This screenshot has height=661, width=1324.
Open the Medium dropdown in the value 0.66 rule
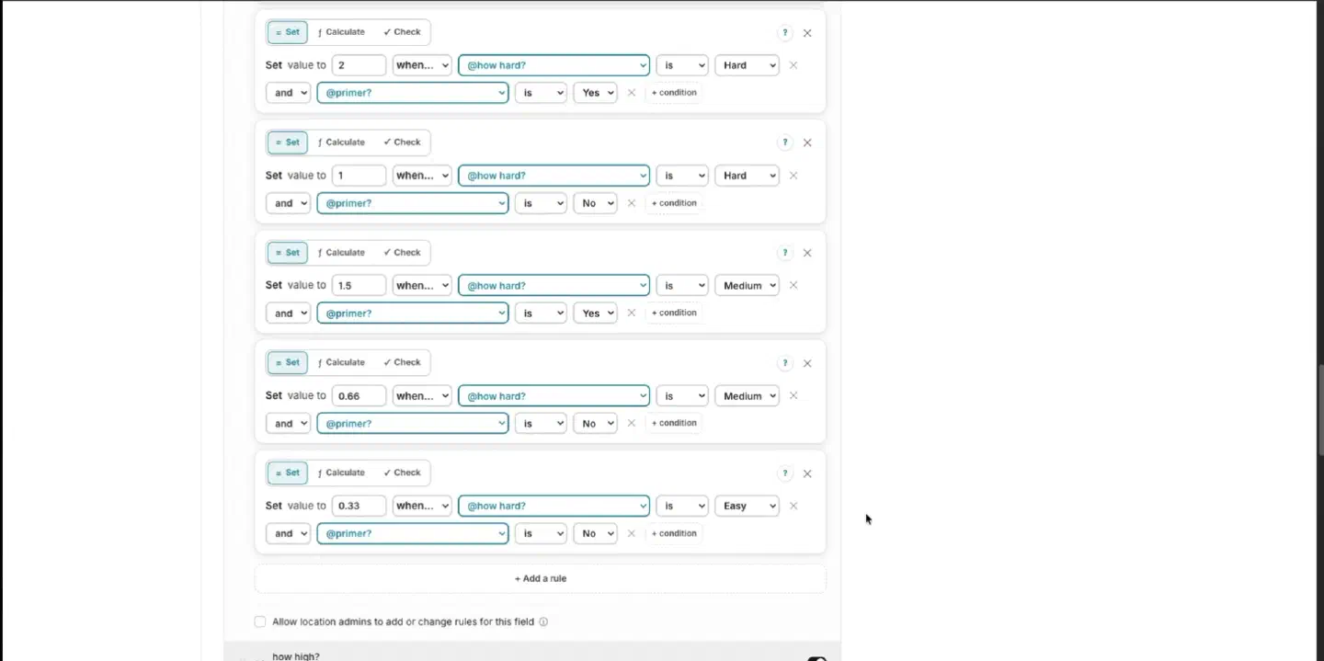[747, 395]
